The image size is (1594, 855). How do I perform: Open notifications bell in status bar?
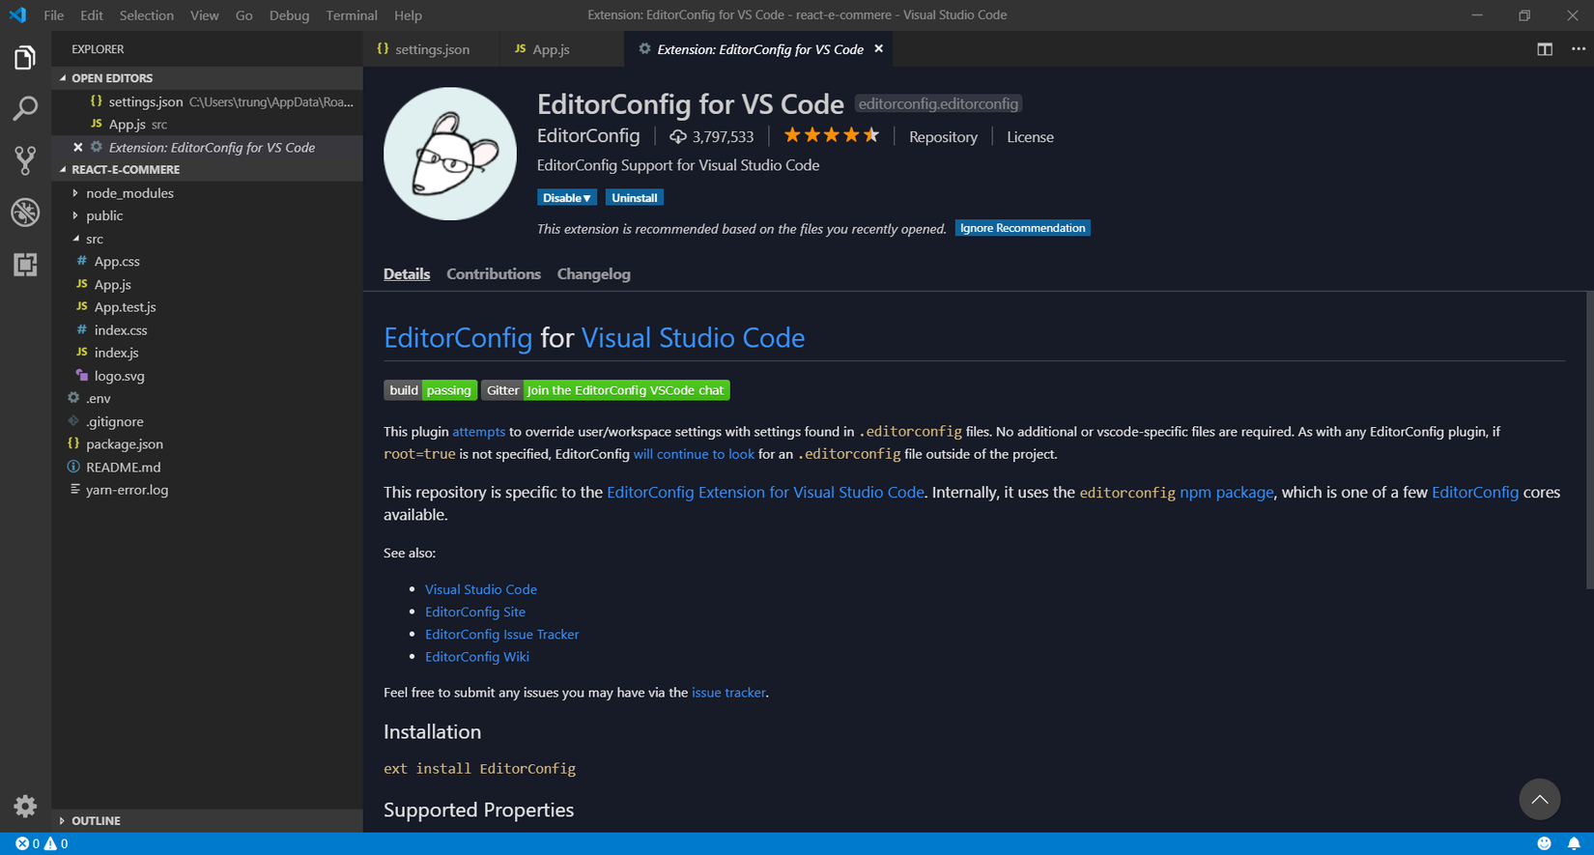point(1574,843)
